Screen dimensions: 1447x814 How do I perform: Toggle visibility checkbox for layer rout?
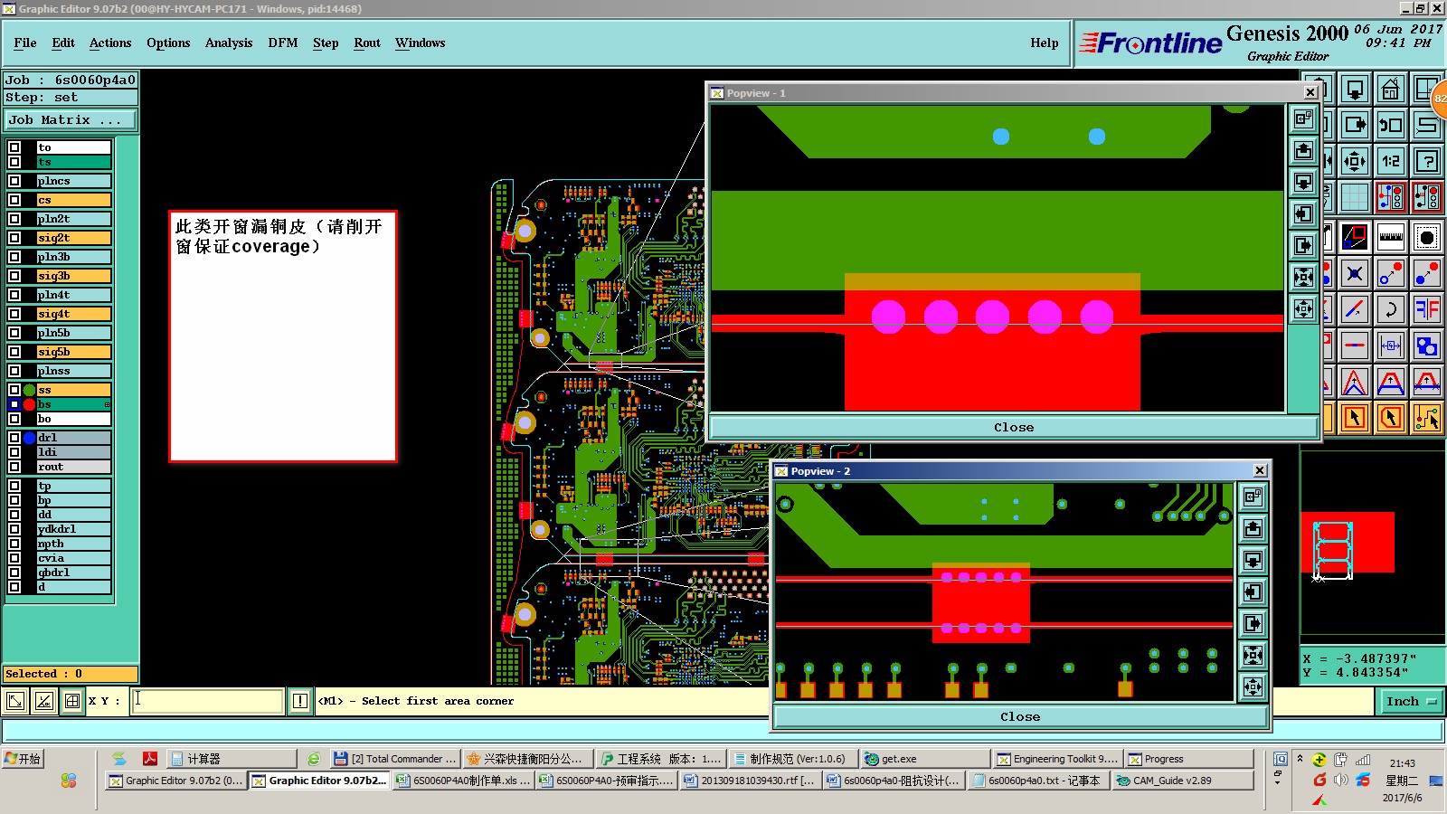pyautogui.click(x=14, y=467)
